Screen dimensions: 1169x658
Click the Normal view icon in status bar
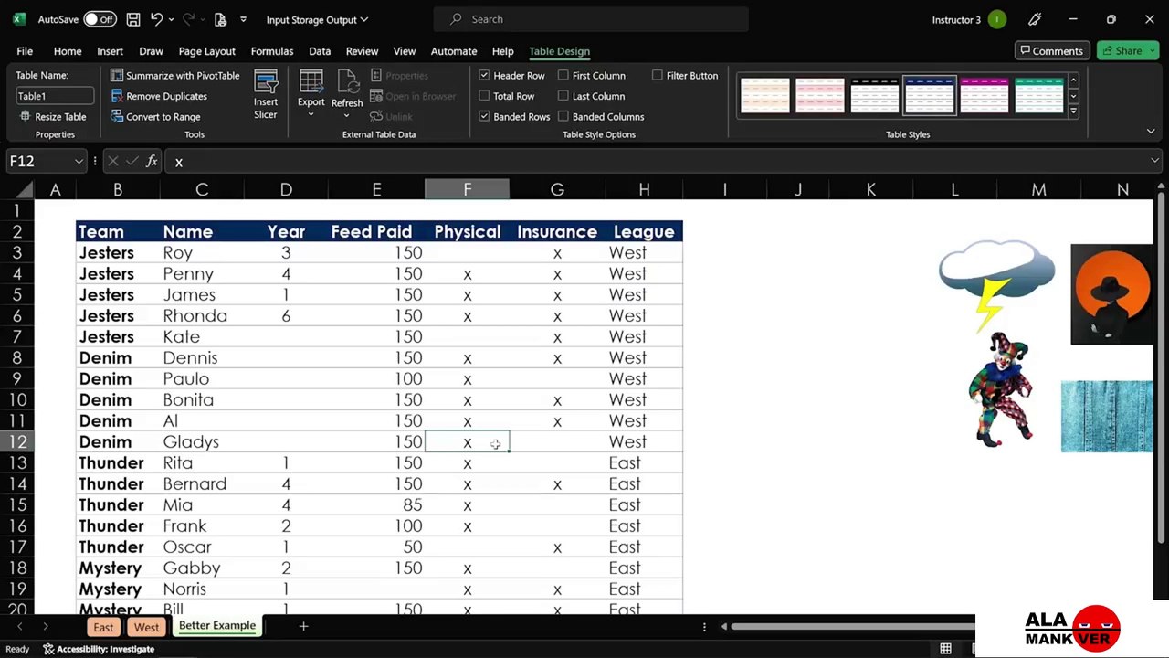(x=945, y=649)
